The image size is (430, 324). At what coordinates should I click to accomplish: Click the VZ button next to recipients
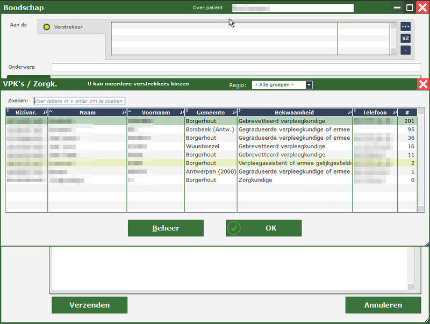(405, 38)
